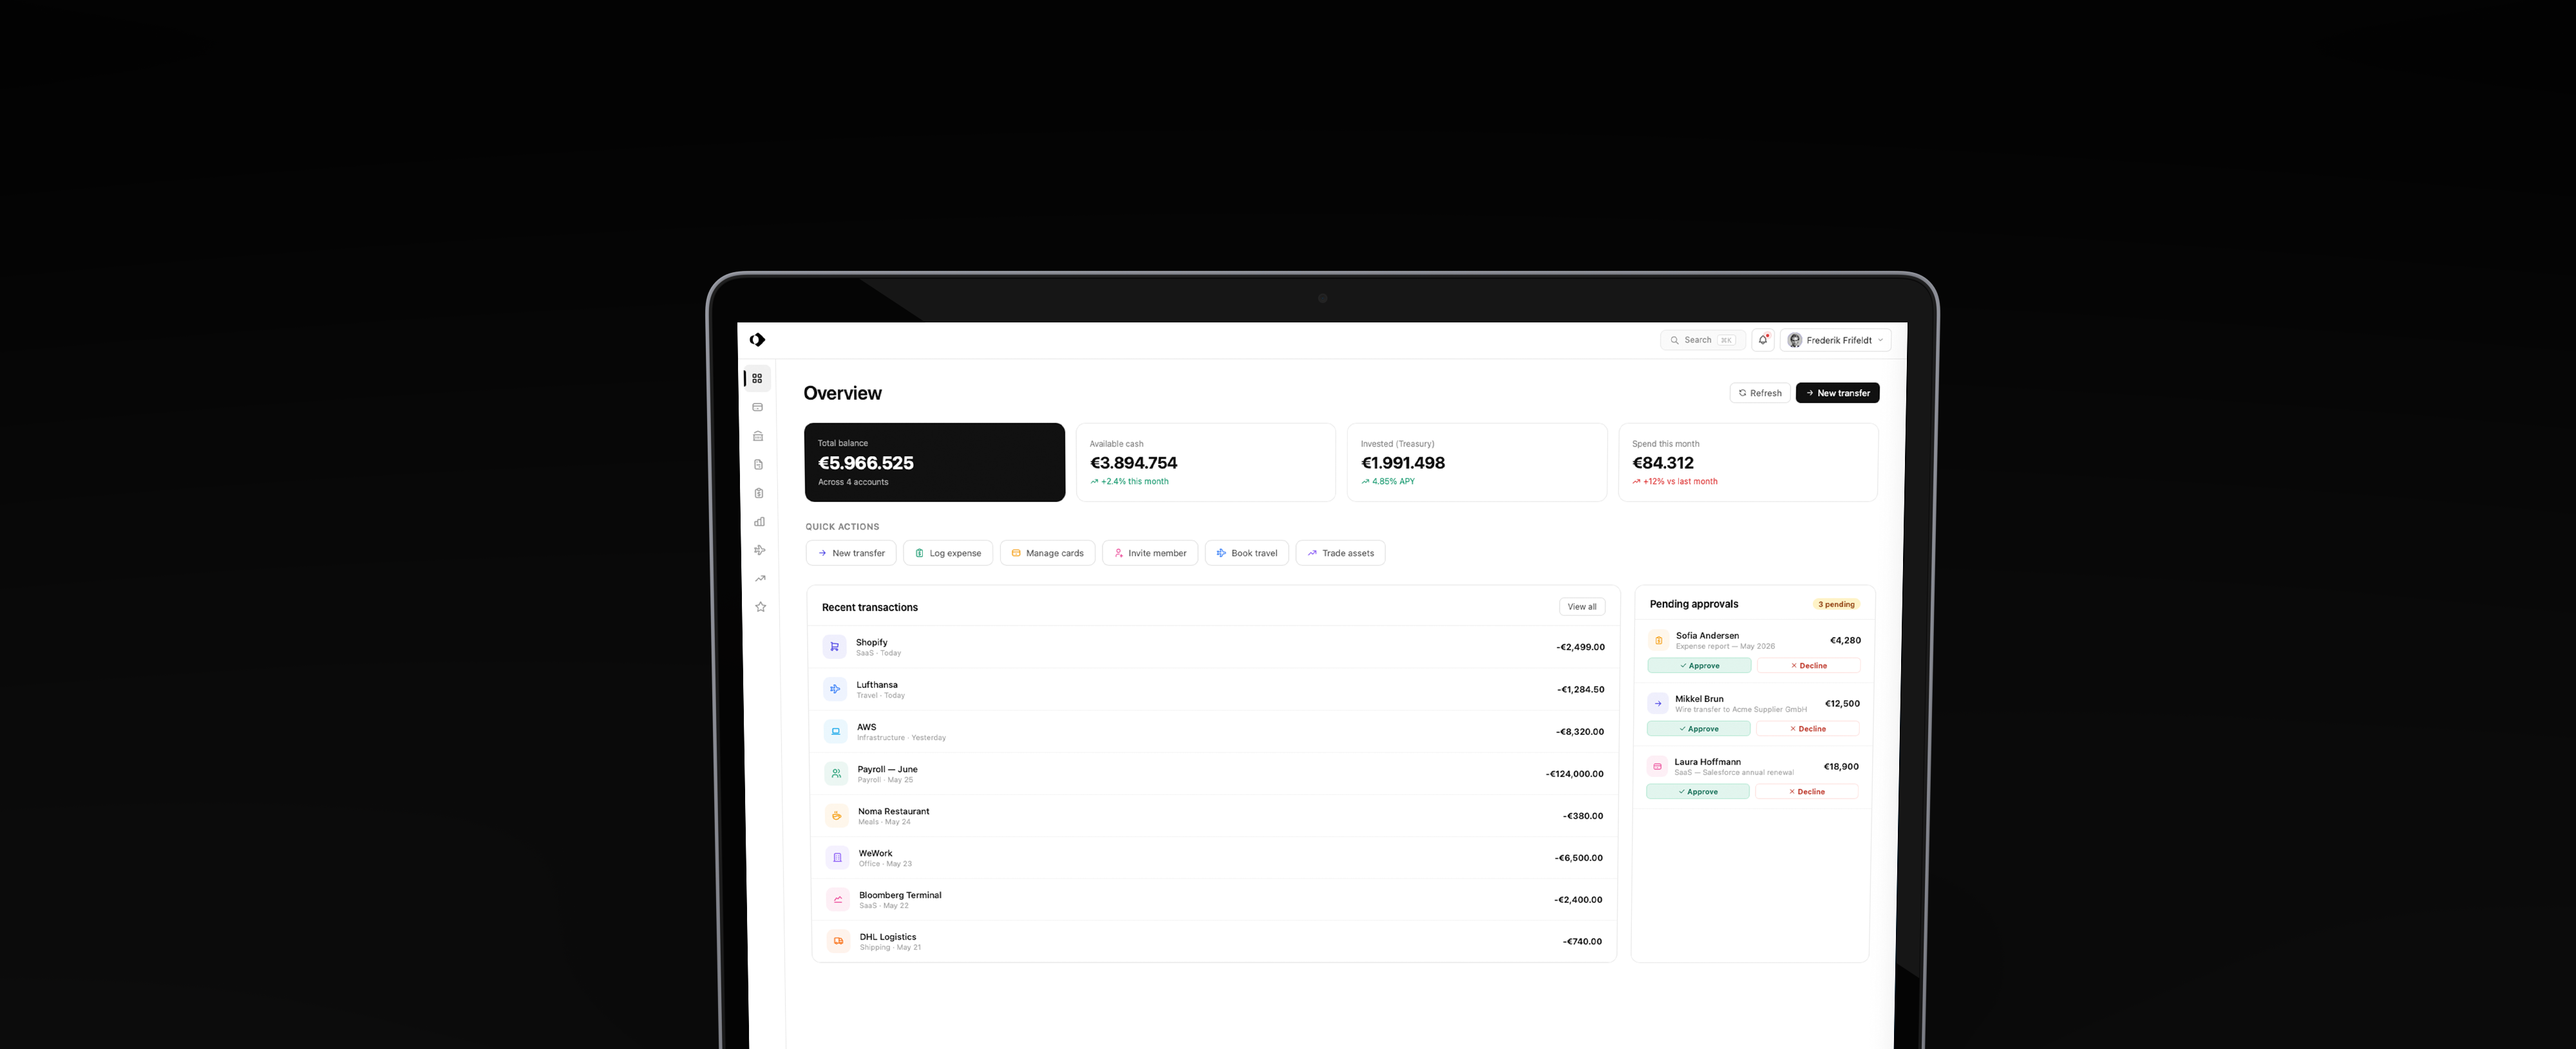Open the documents icon in the sidebar

(759, 465)
